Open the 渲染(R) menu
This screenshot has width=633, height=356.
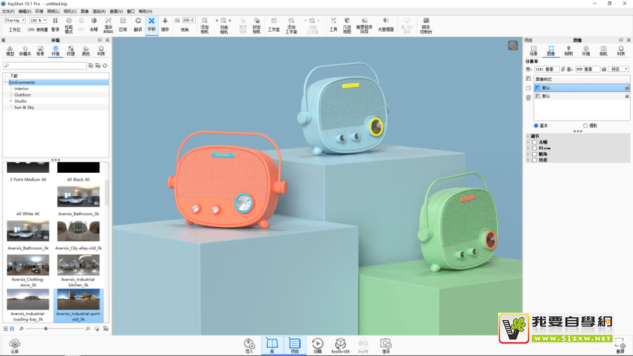[x=99, y=11]
